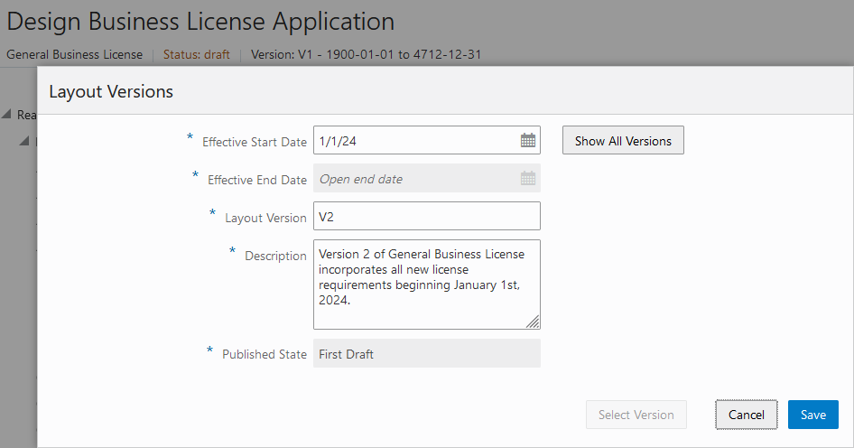Click the Design Business License Application heading

pos(200,22)
